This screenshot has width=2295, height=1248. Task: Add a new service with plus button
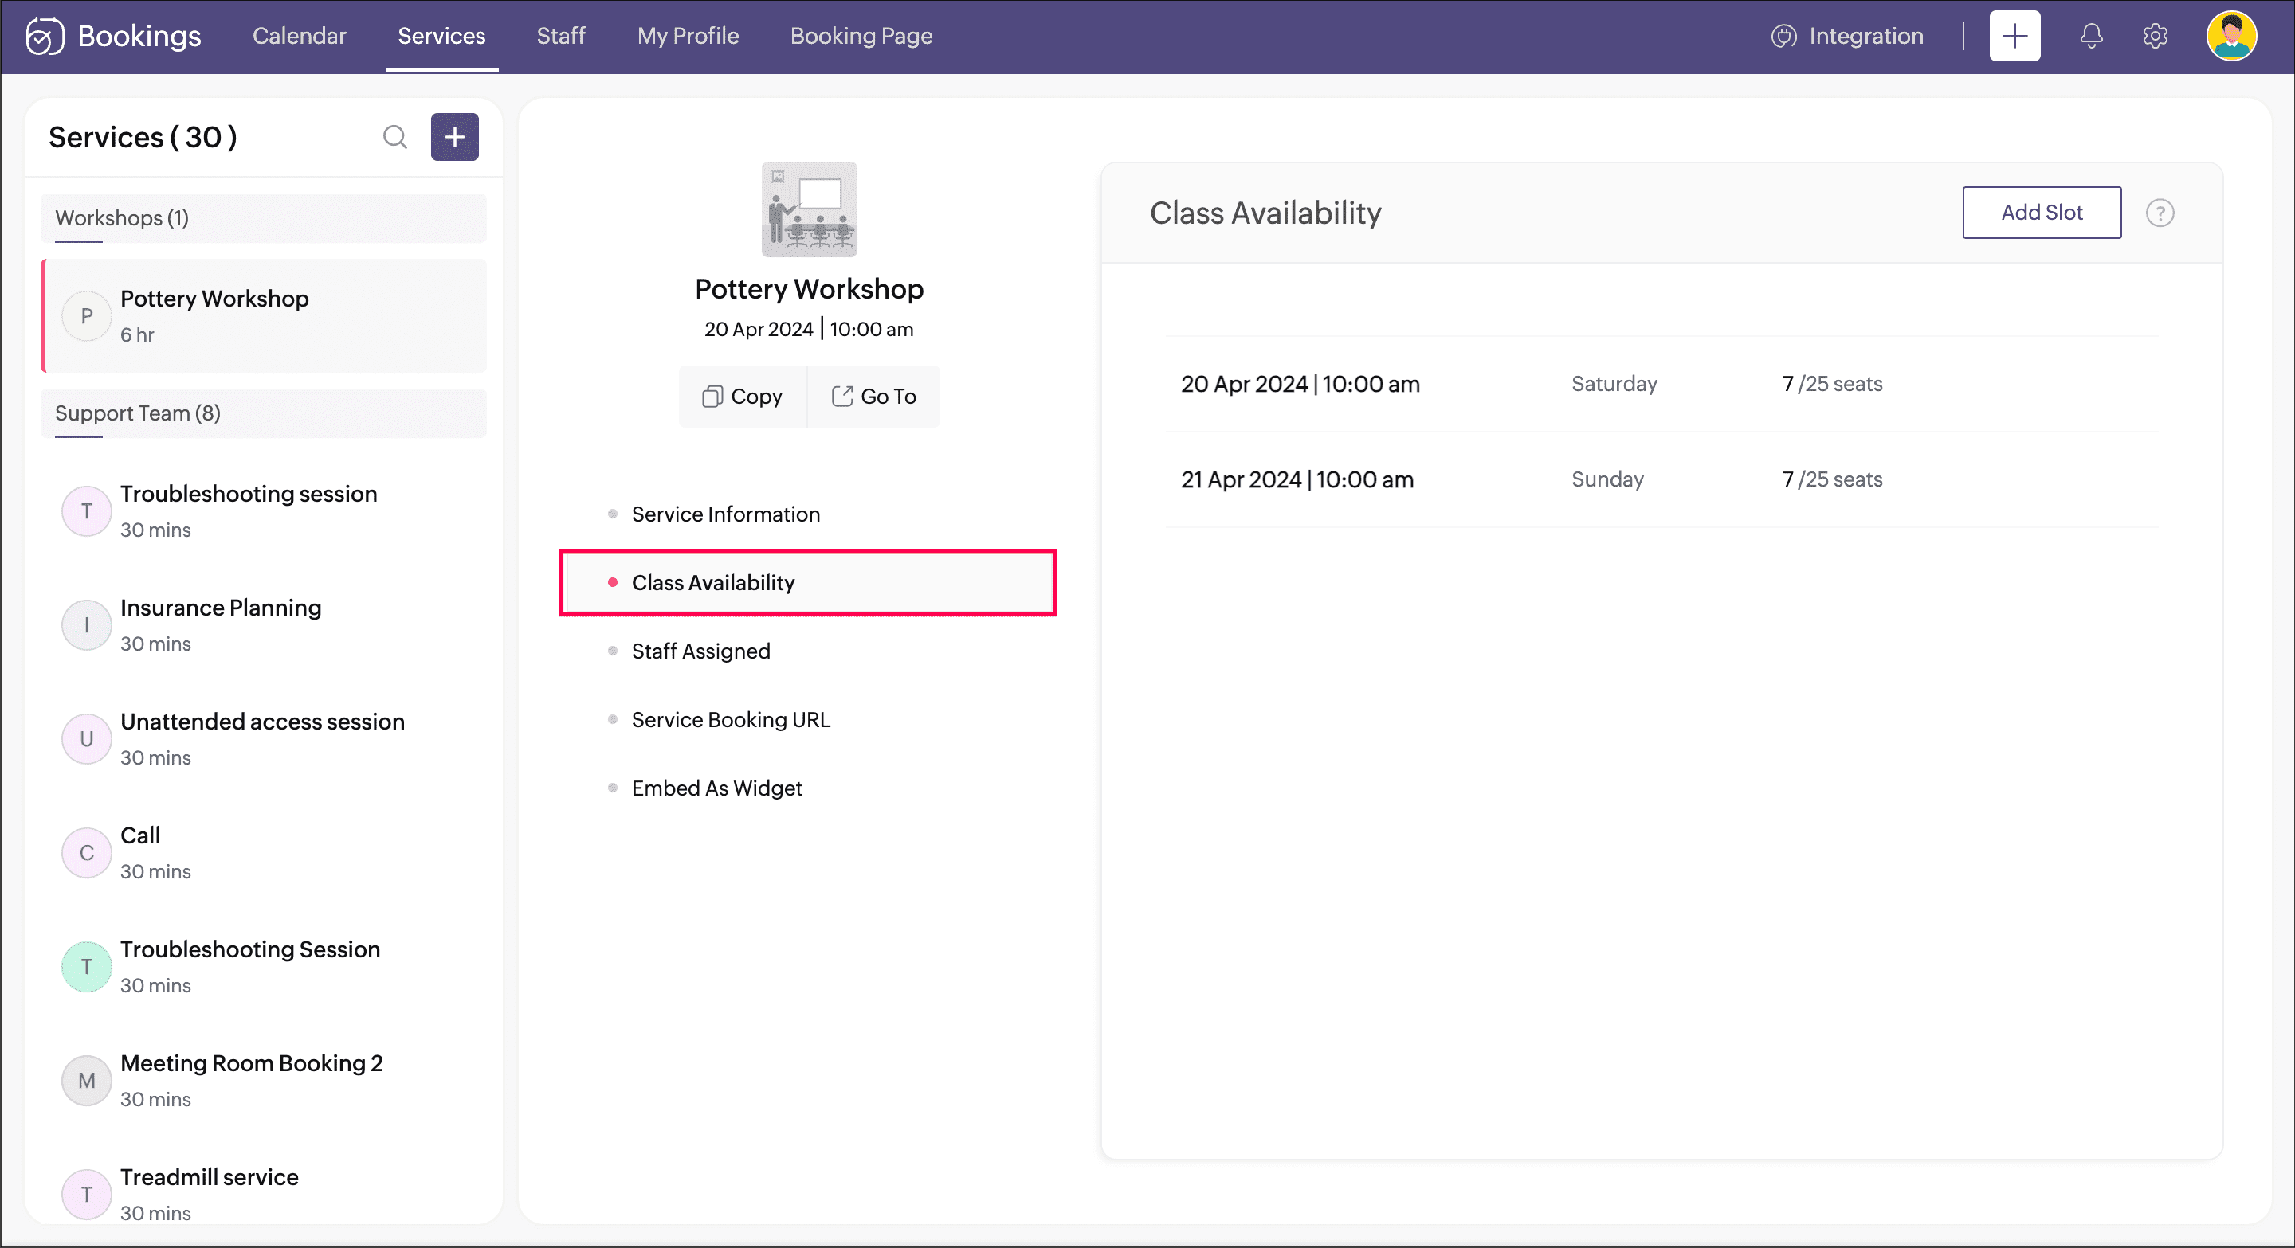tap(454, 137)
